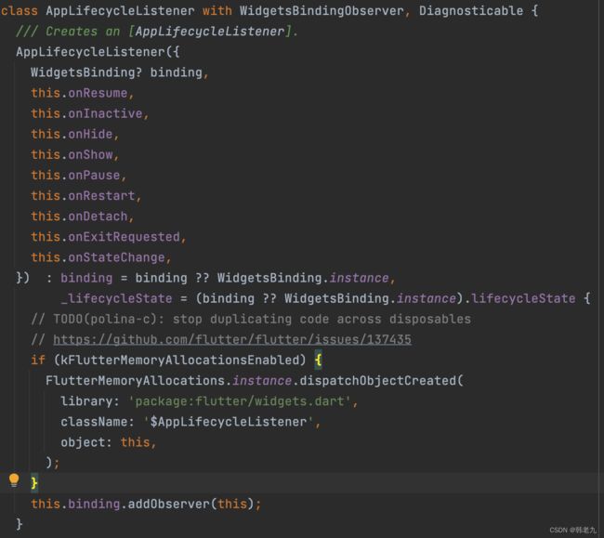Click 'dispatchObjectCreated(' method call
This screenshot has width=604, height=538.
tap(381, 381)
